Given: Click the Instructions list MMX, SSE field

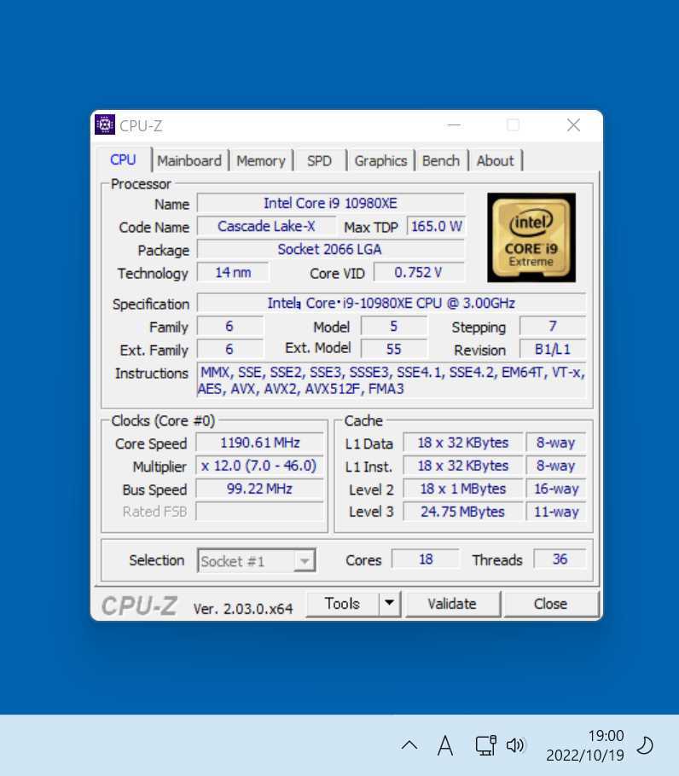Looking at the screenshot, I should [391, 380].
